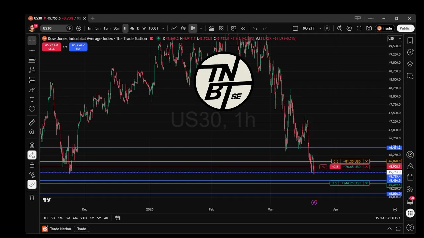Open indicator templates grid
The width and height of the screenshot is (424, 238).
tap(221, 28)
